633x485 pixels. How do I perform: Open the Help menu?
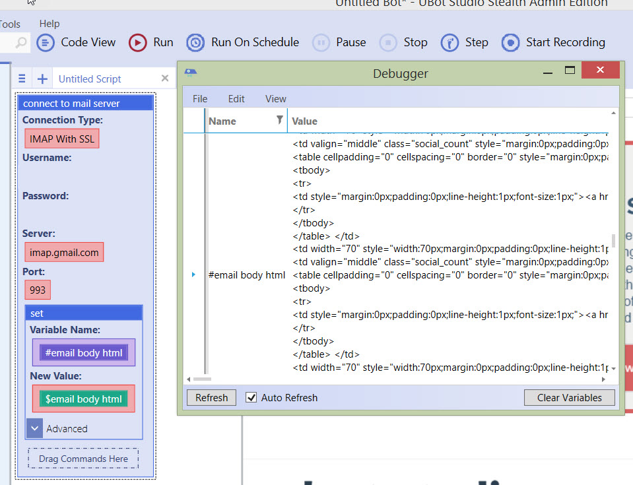(50, 24)
